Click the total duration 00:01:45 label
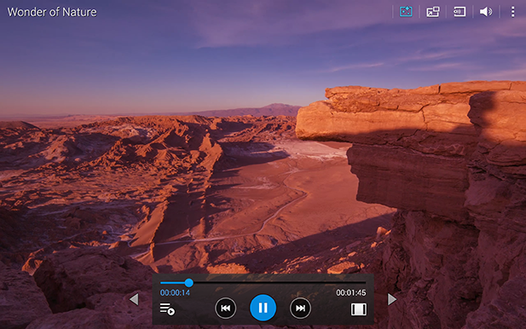 (x=351, y=293)
